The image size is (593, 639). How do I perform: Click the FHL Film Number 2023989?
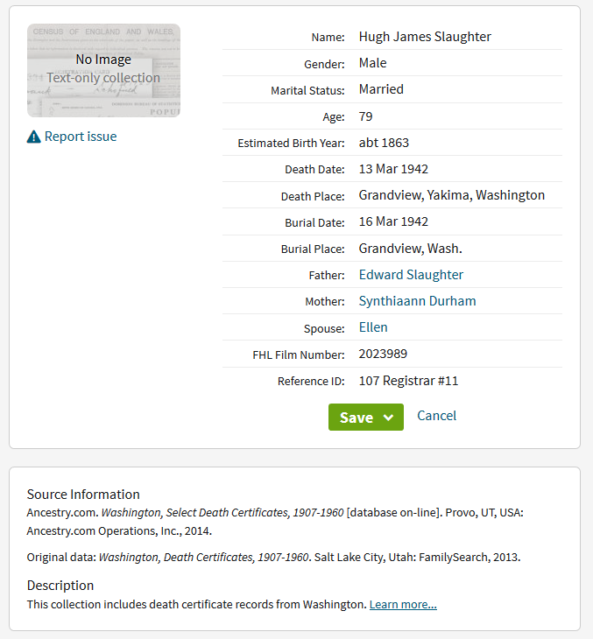(x=383, y=355)
